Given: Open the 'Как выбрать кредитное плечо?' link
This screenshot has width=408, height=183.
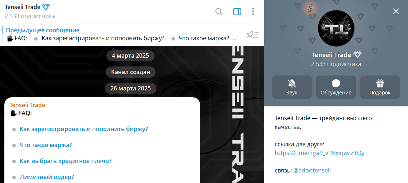Looking at the screenshot, I should (x=66, y=161).
